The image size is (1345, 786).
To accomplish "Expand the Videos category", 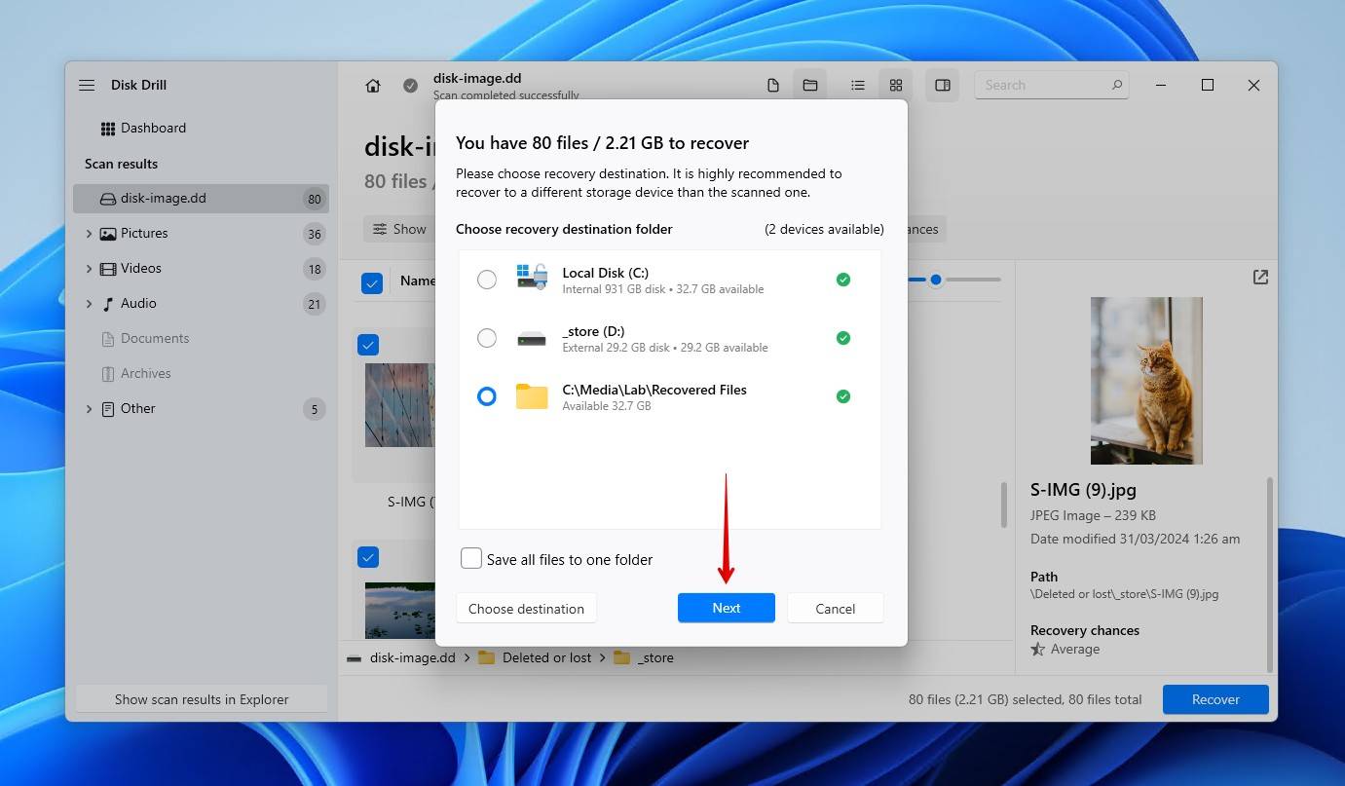I will click(x=89, y=269).
